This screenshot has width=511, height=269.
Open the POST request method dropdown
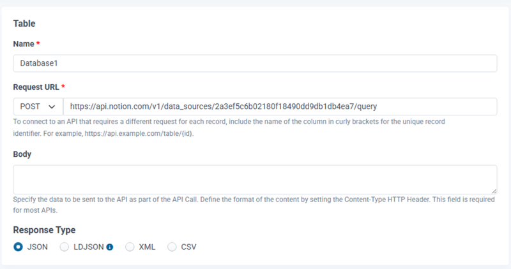click(x=37, y=106)
